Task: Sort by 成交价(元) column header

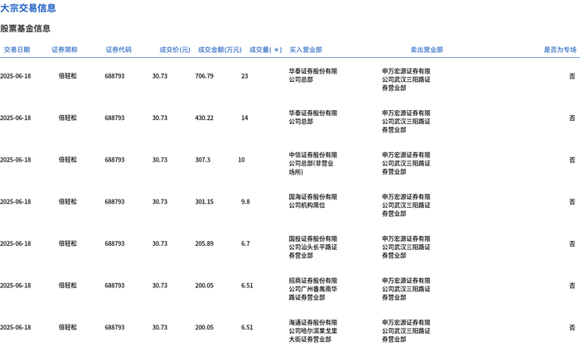Action: point(175,50)
